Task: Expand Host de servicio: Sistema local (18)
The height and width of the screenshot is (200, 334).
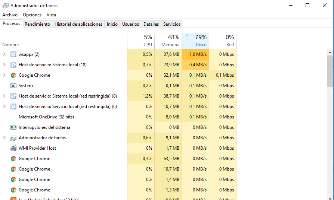Action: point(4,65)
